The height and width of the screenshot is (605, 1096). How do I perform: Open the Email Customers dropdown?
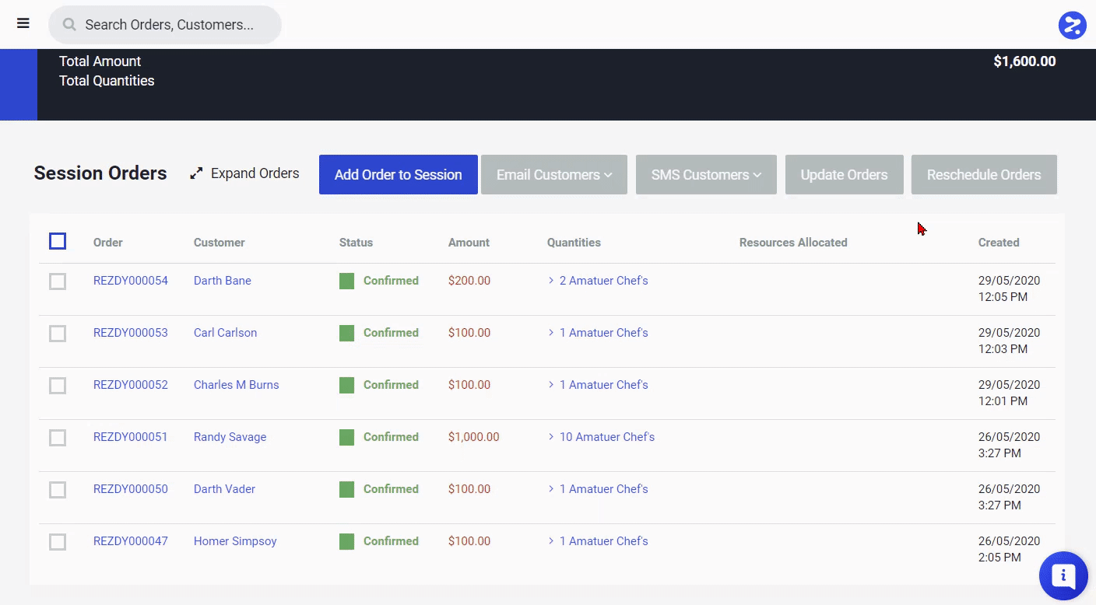click(x=554, y=175)
